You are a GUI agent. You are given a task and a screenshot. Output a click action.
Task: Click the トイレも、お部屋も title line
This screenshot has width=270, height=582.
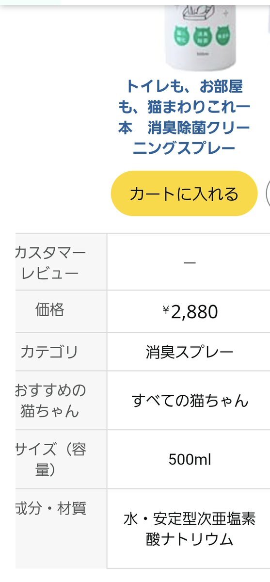tap(184, 87)
